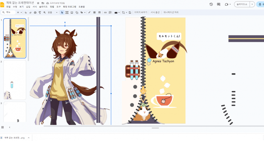Click the zoom magnifier icon
The height and width of the screenshot is (141, 264).
44,12
